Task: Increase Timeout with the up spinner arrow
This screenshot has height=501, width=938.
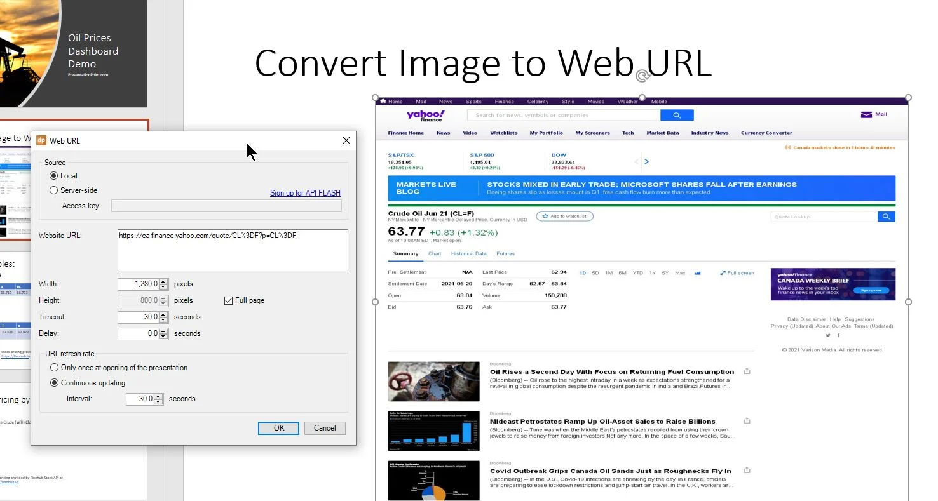Action: pyautogui.click(x=163, y=314)
